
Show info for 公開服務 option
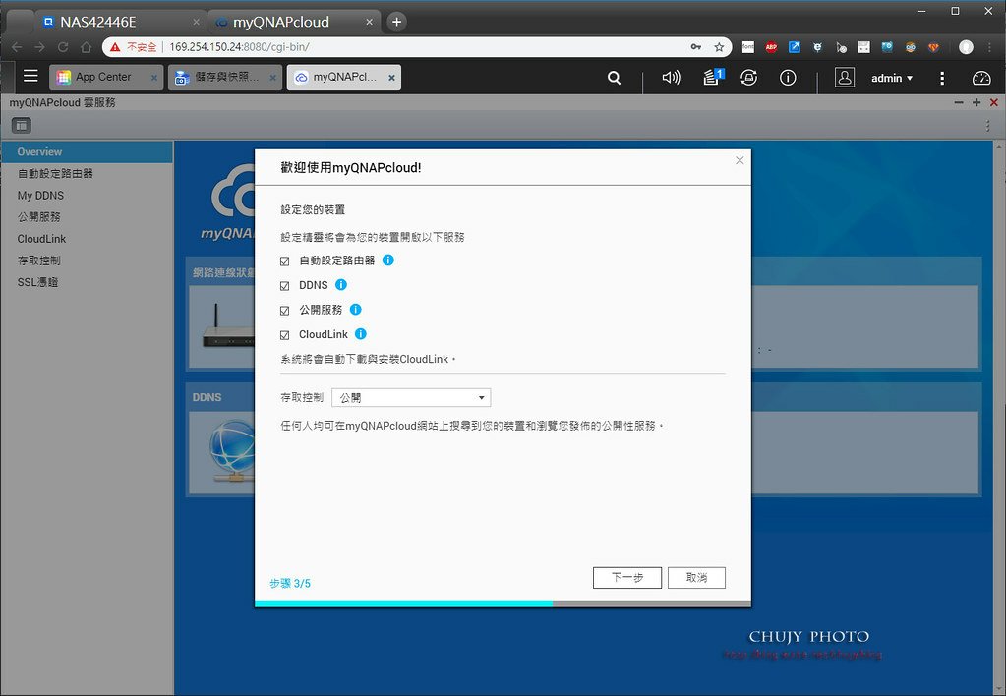(355, 310)
